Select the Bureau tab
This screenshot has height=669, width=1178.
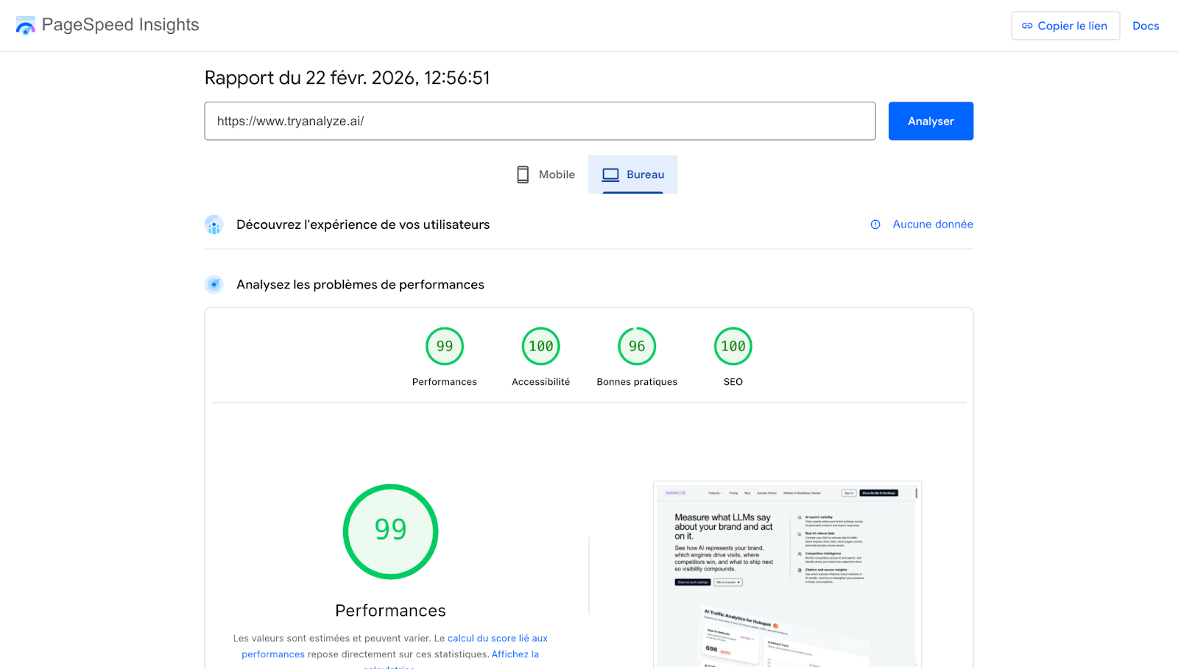pos(633,174)
